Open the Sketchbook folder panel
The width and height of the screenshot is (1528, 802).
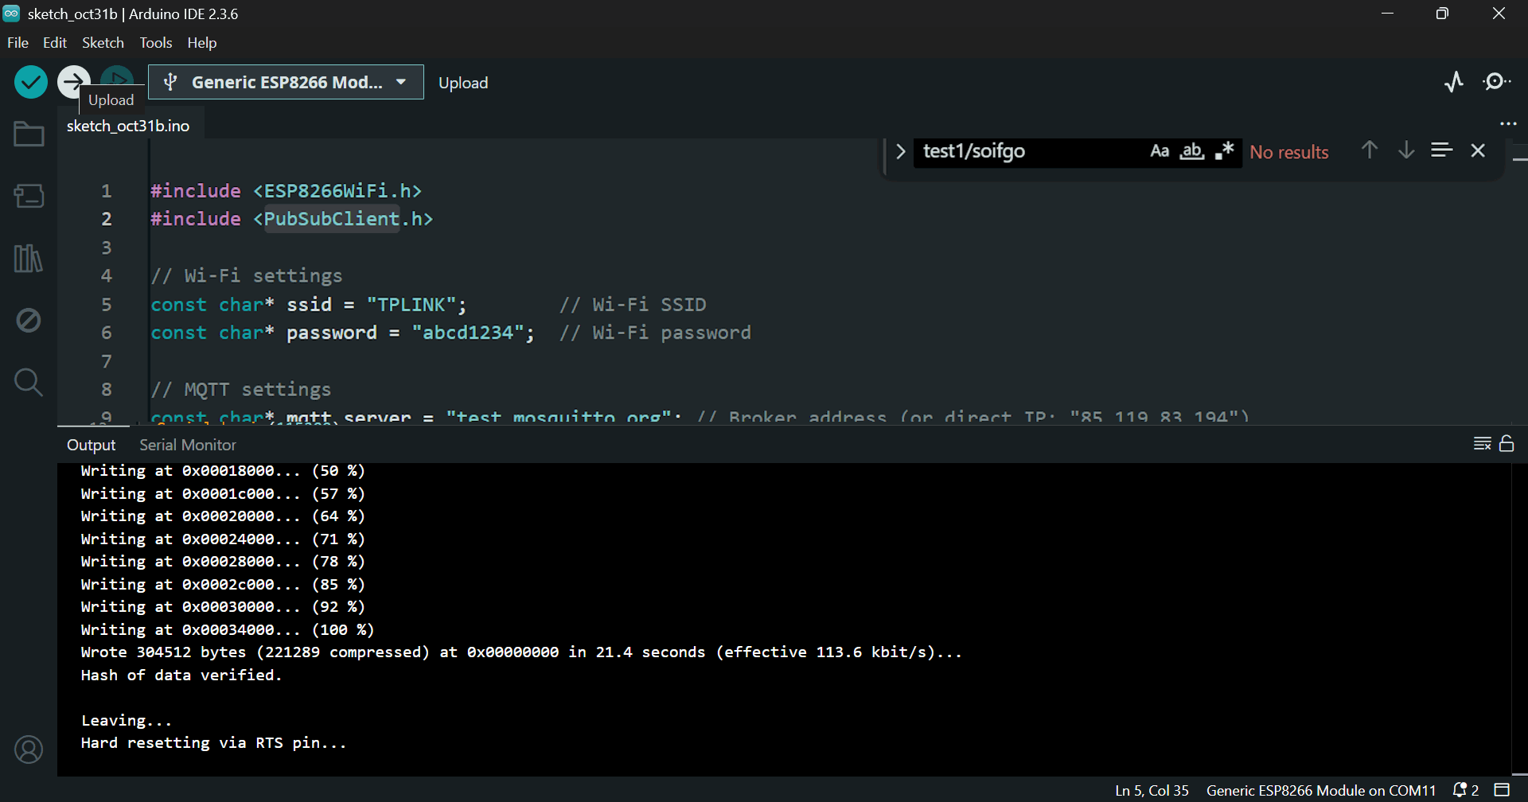[29, 134]
